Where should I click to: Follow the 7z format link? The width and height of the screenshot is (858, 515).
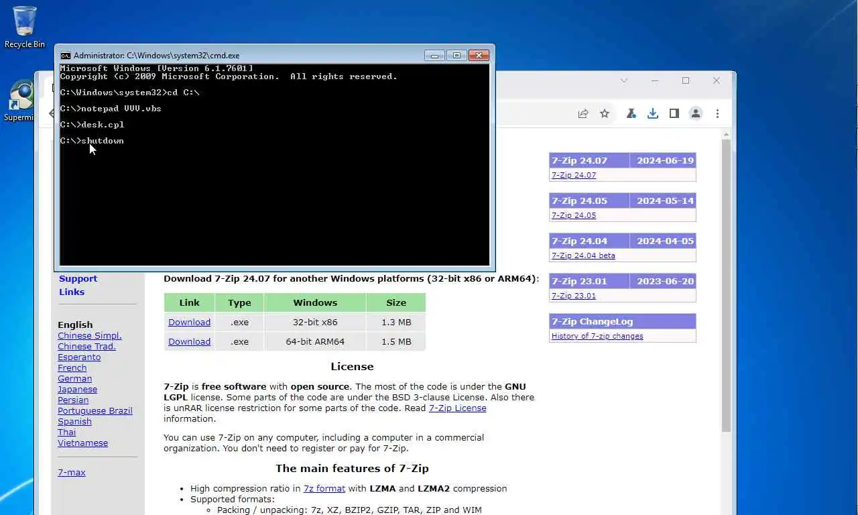[x=324, y=488]
